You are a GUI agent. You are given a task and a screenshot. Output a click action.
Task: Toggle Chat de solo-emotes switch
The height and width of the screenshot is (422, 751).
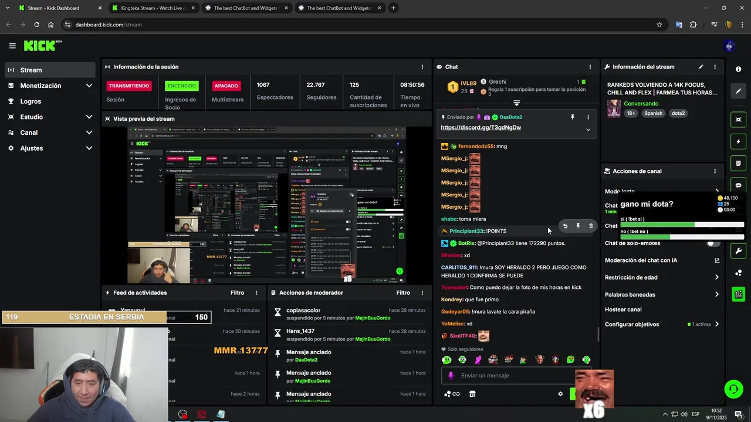coord(713,243)
